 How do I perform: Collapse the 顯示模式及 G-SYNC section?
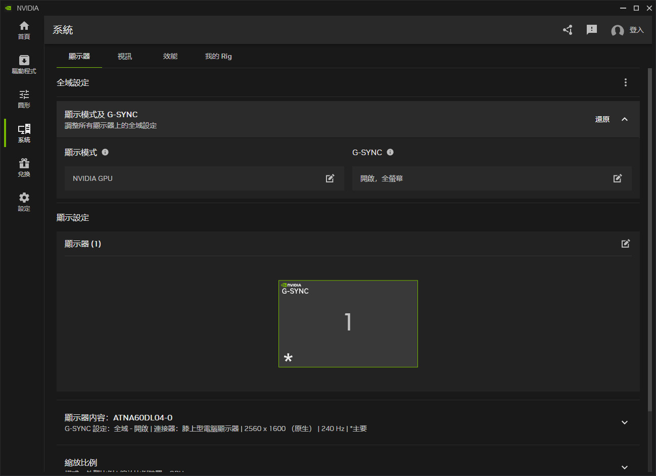click(x=625, y=119)
